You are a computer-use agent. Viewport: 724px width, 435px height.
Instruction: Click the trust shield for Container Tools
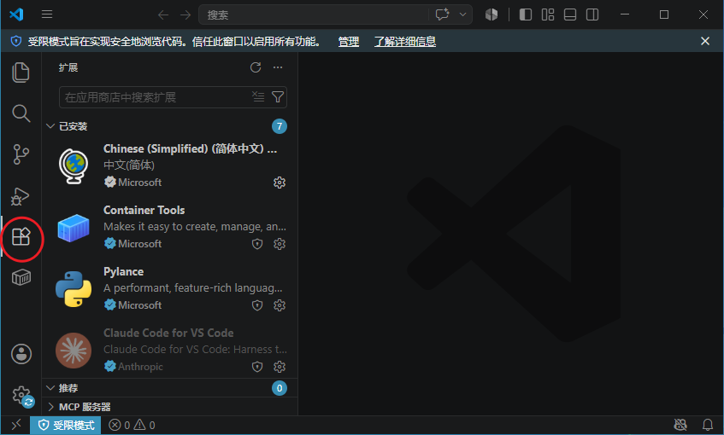coord(257,244)
